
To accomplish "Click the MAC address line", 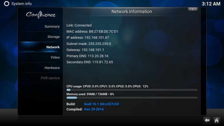I will click(x=92, y=31).
